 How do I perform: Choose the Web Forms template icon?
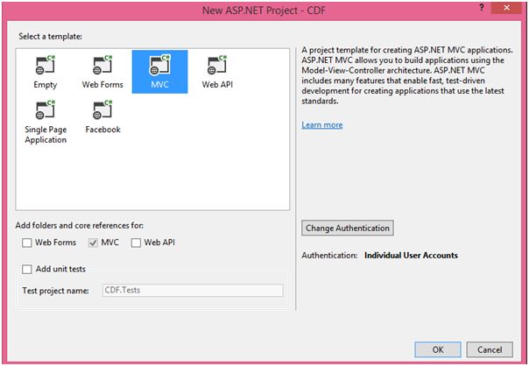point(102,67)
